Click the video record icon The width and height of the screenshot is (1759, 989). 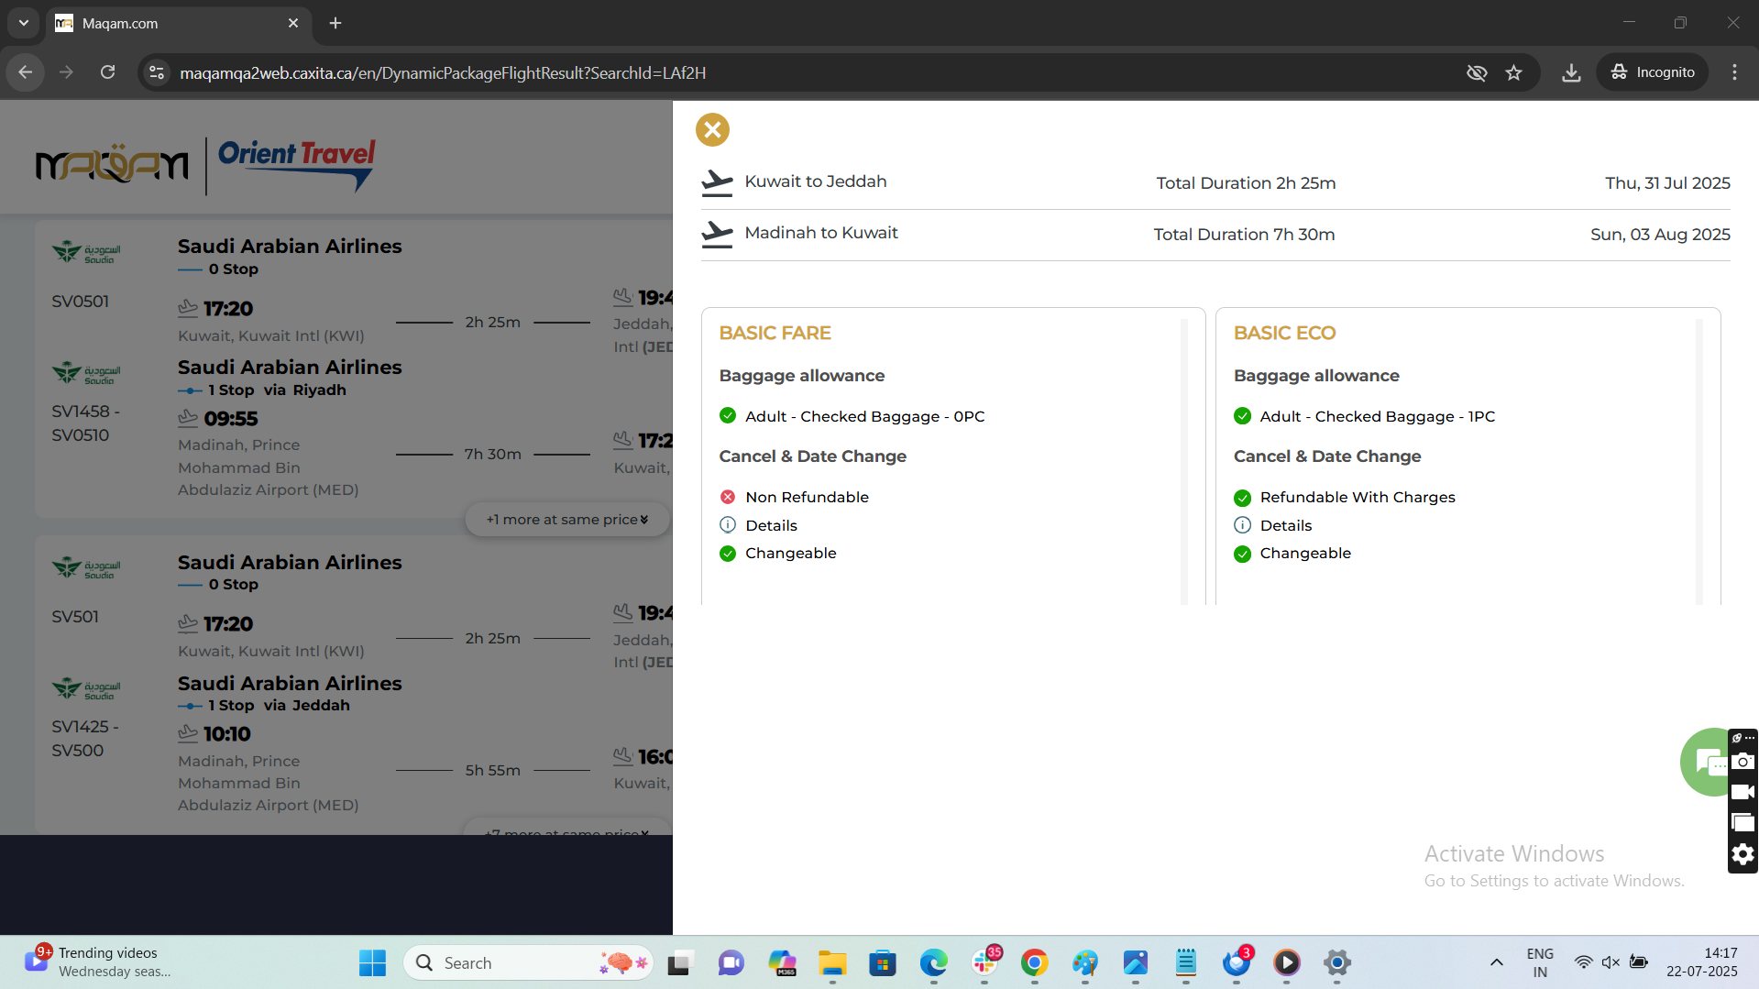click(1743, 792)
